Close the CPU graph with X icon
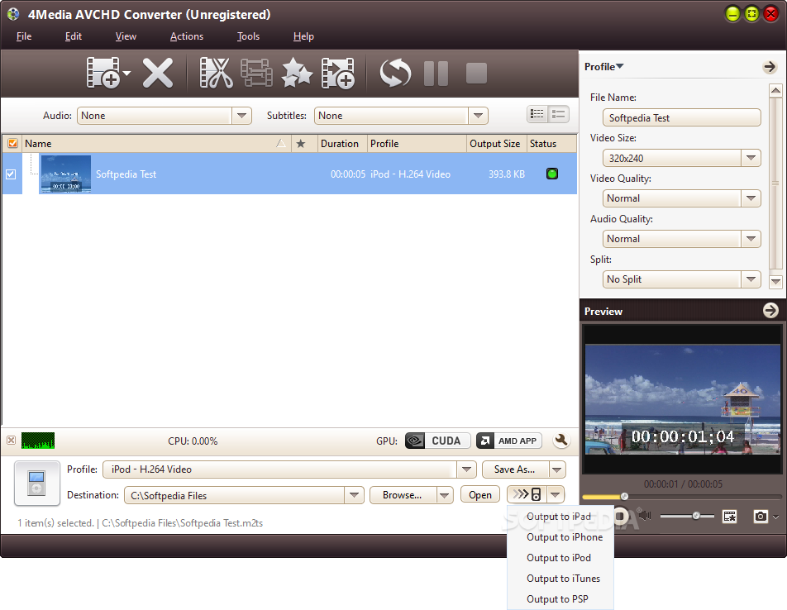This screenshot has width=787, height=610. (11, 441)
